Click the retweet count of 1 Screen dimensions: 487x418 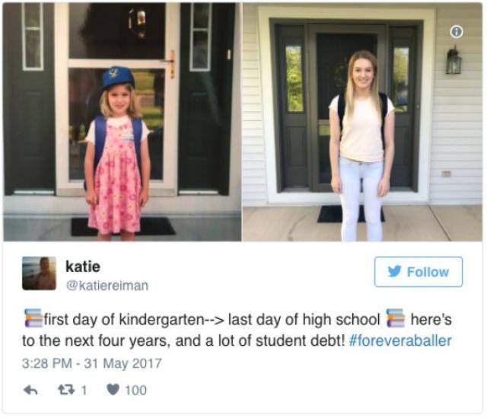(x=84, y=390)
